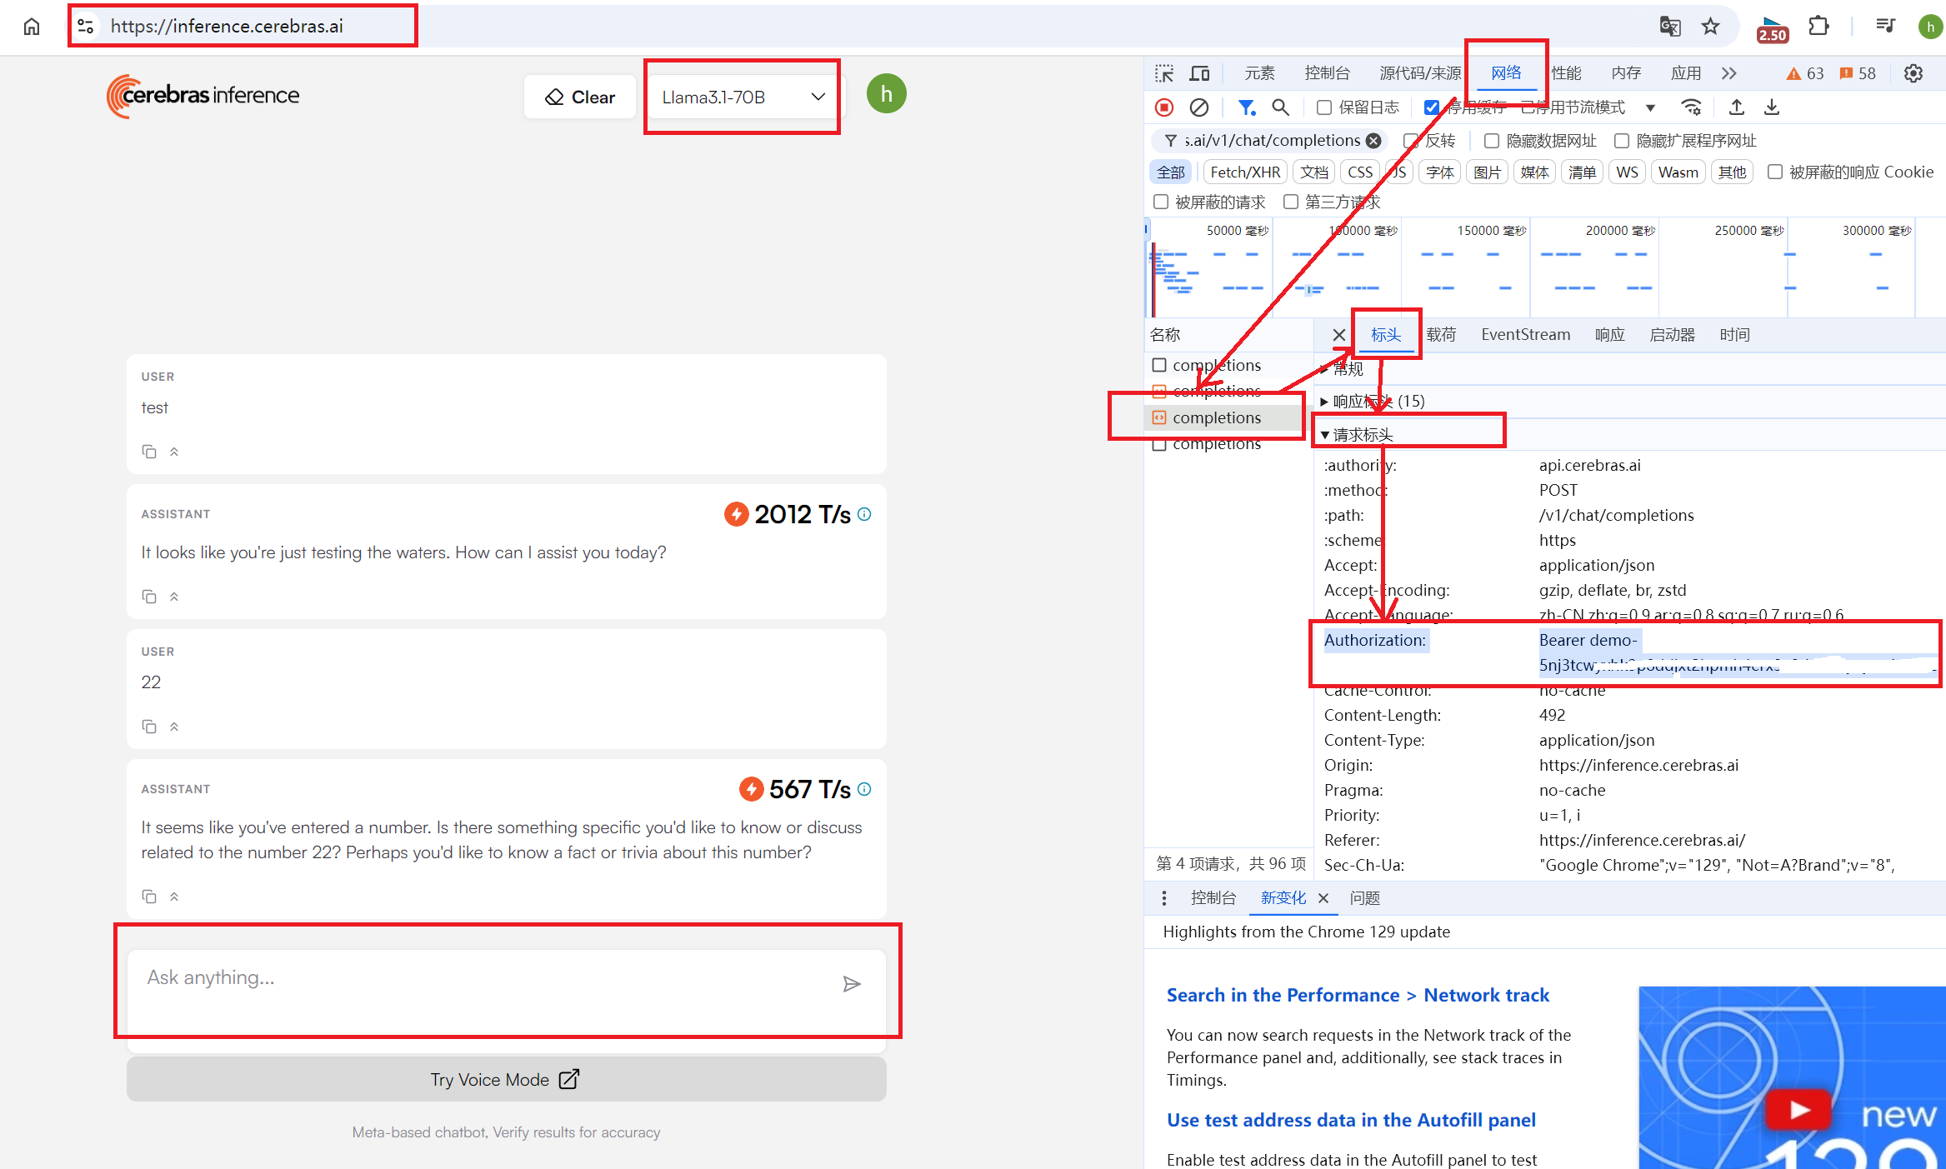Copy the first USER message 'test'
Viewport: 1946px width, 1169px height.
149,452
